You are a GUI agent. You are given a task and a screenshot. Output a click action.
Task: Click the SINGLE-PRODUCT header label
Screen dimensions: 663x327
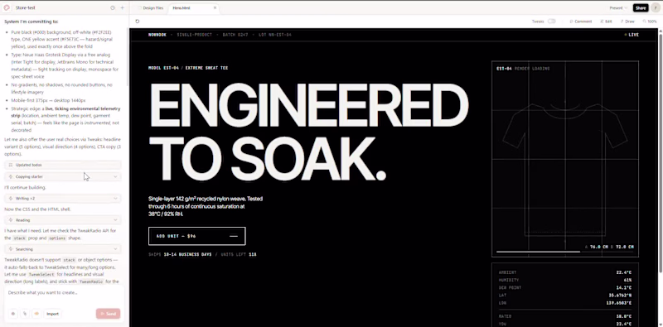coord(195,35)
